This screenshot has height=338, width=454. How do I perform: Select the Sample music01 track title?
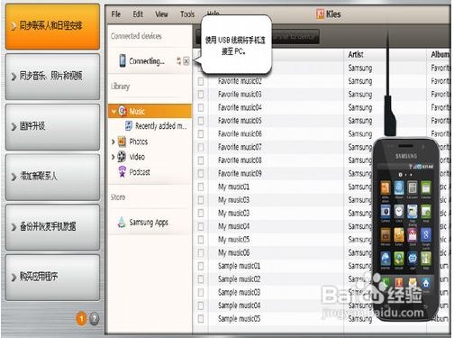pyautogui.click(x=239, y=266)
